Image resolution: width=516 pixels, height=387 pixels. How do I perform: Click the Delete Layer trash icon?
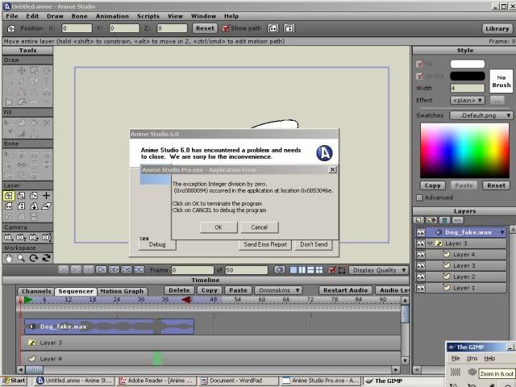(444, 220)
